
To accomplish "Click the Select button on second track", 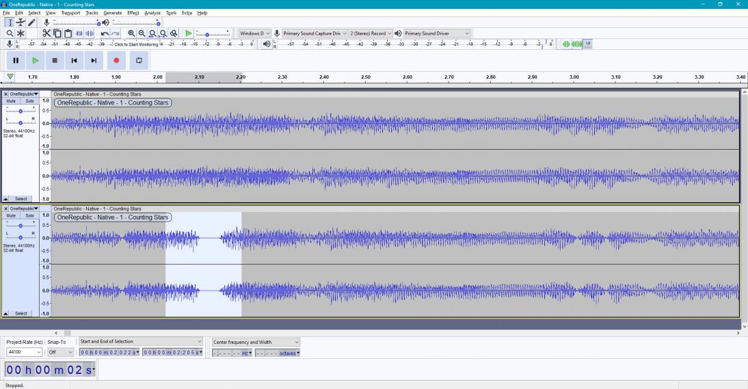I will pyautogui.click(x=21, y=313).
